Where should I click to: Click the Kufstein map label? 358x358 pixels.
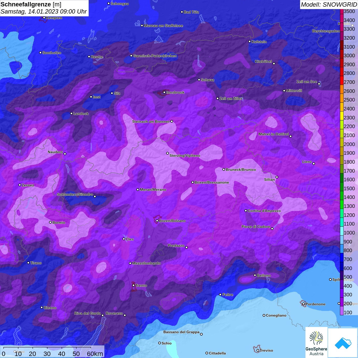(x=259, y=42)
